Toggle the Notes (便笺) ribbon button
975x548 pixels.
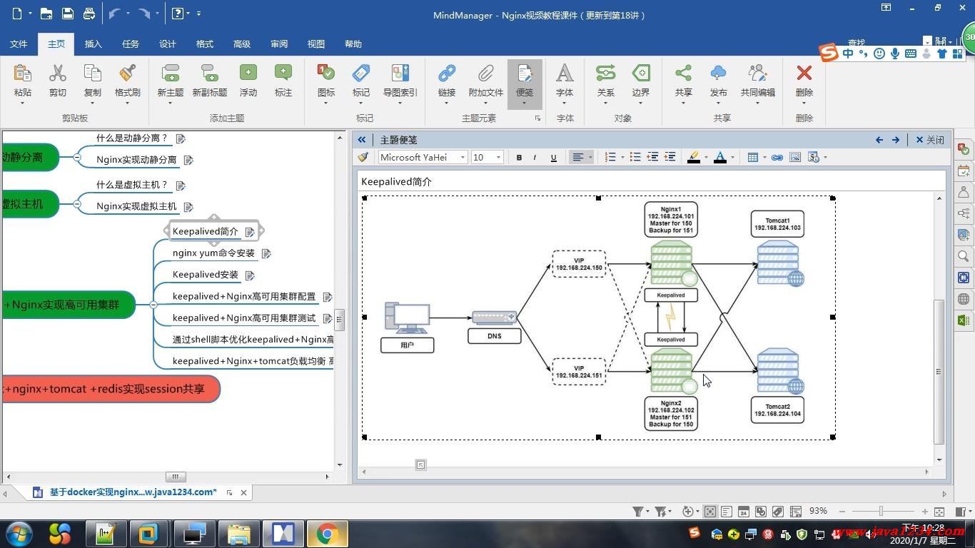(x=525, y=83)
